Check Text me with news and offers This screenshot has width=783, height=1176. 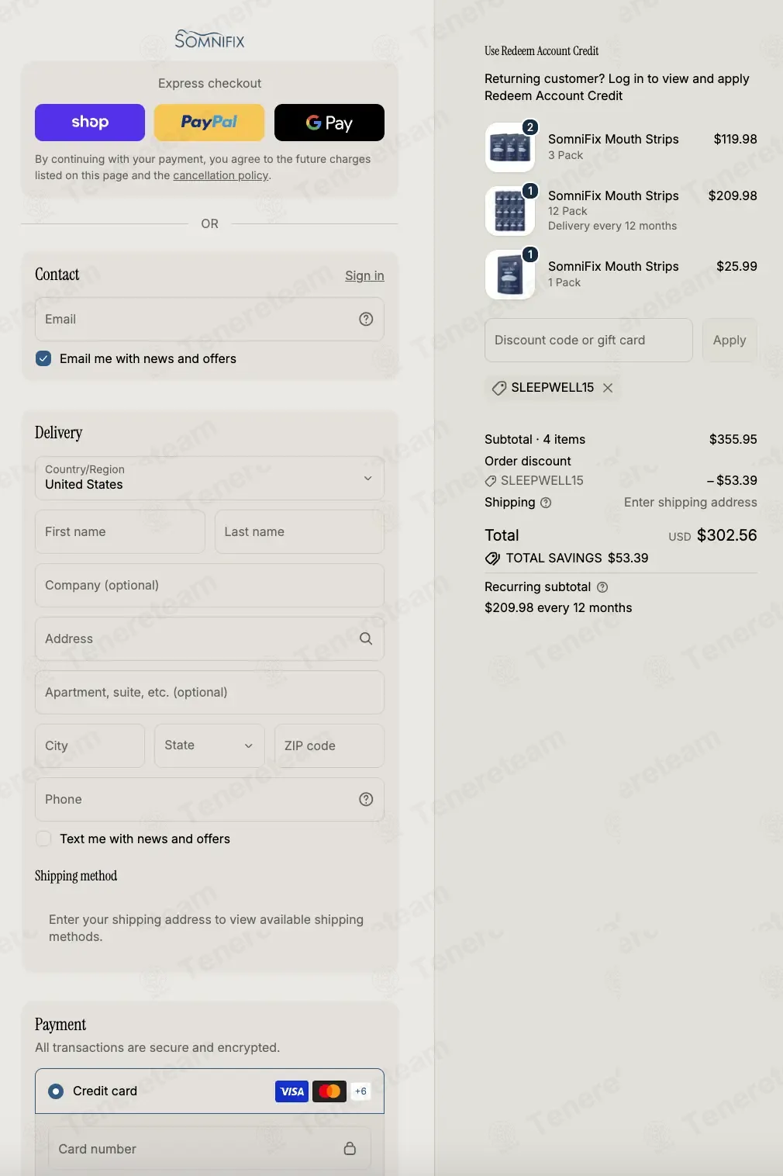43,839
